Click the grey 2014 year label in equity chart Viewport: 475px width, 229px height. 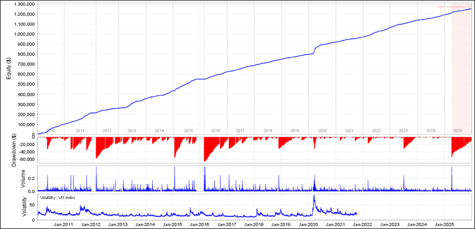(159, 131)
